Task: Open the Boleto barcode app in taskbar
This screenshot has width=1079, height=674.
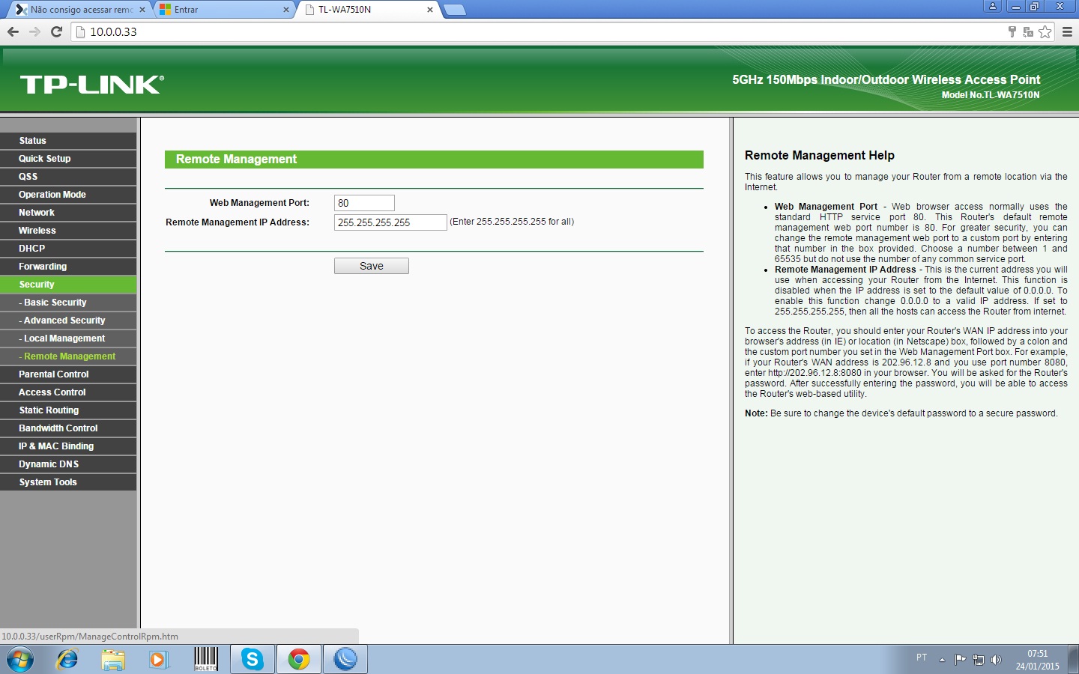Action: click(x=205, y=659)
